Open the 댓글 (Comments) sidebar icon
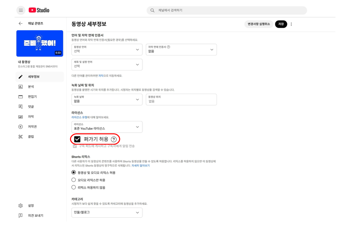 (x=20, y=107)
